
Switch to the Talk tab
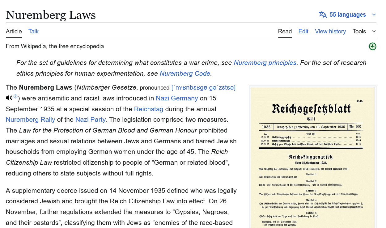(33, 31)
